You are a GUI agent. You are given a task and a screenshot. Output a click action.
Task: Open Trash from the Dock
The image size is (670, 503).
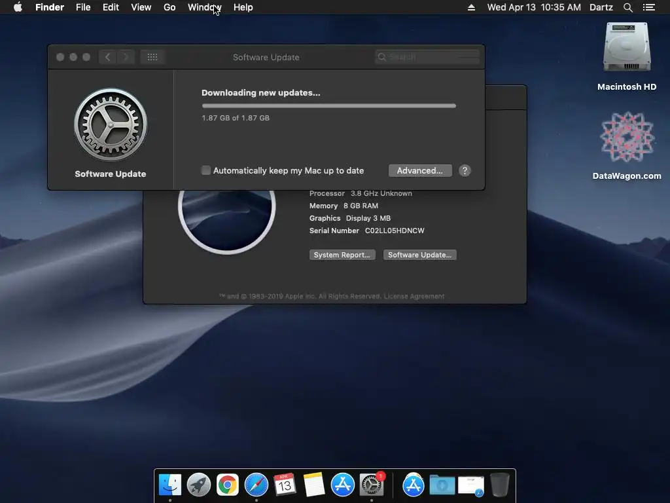pos(499,485)
